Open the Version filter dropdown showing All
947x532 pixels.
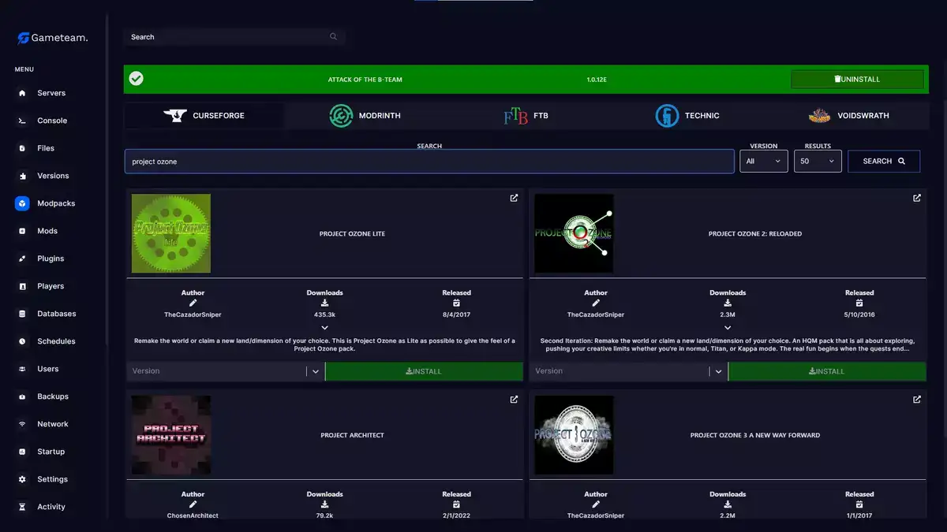(763, 162)
